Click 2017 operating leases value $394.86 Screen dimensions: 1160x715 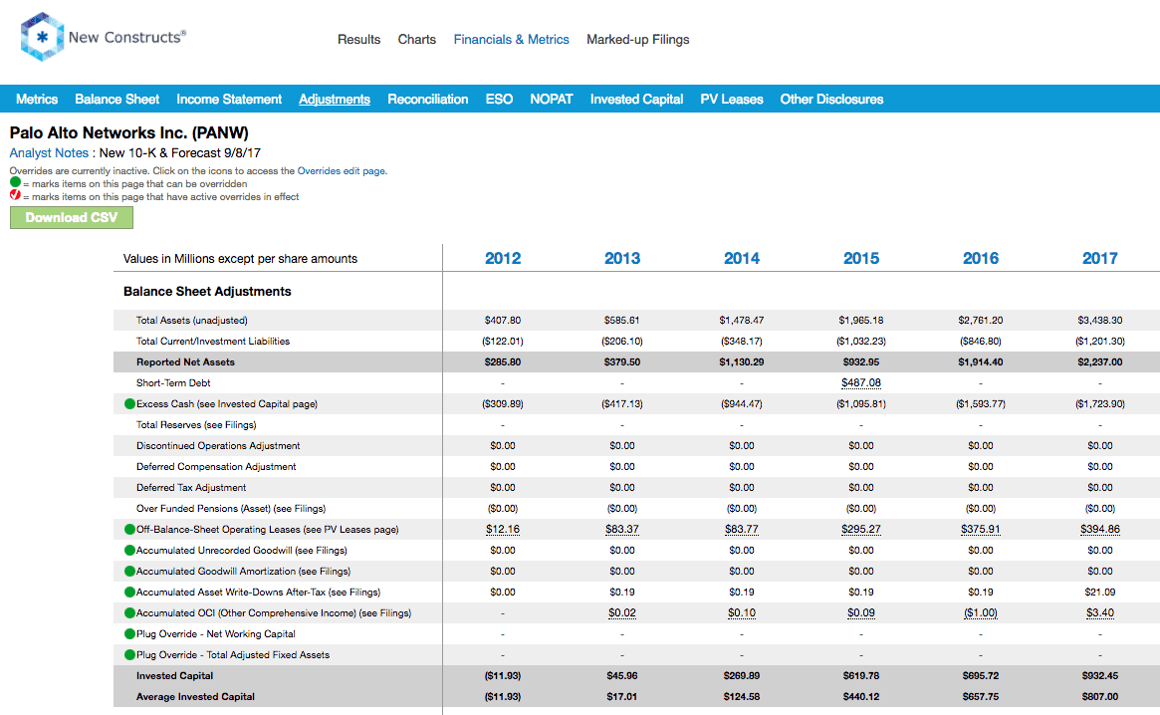[1100, 529]
